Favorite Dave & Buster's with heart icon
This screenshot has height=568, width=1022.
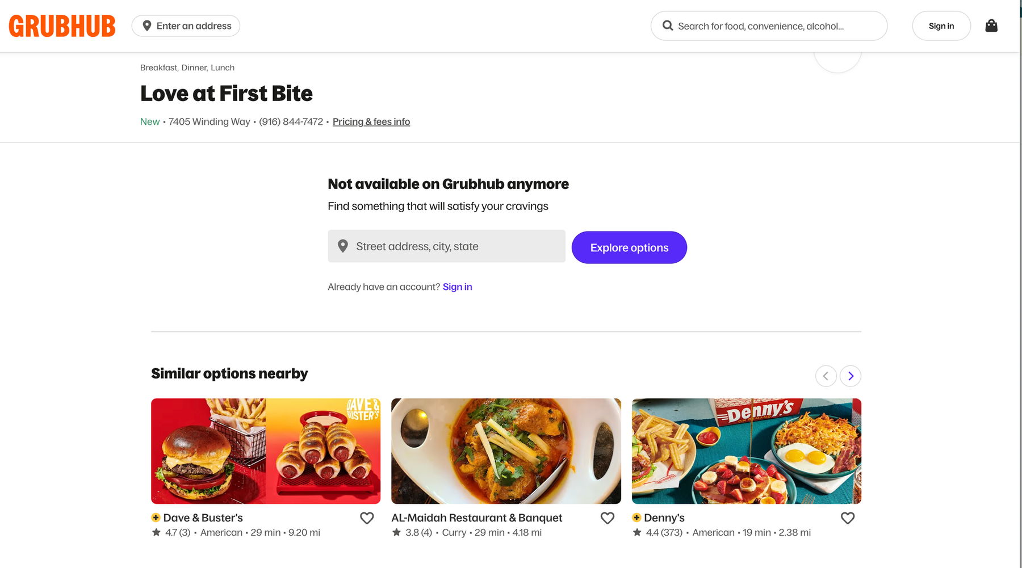pos(367,518)
